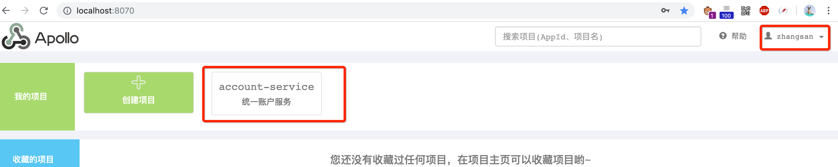Click the QR code extension icon

pyautogui.click(x=745, y=11)
